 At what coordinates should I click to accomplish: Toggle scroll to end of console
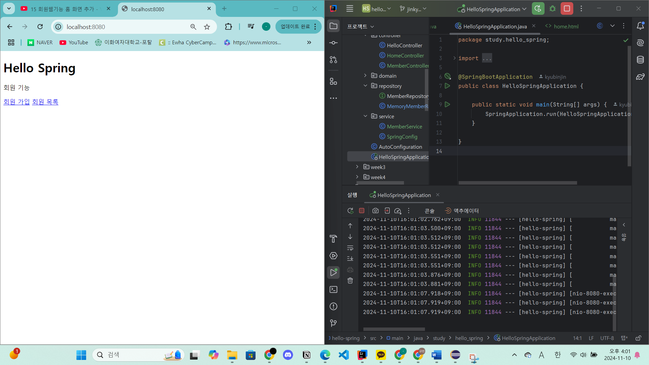[350, 259]
